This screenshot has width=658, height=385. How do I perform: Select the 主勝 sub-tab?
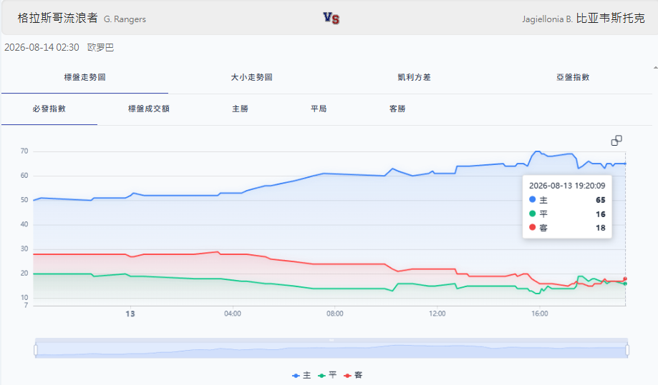240,109
